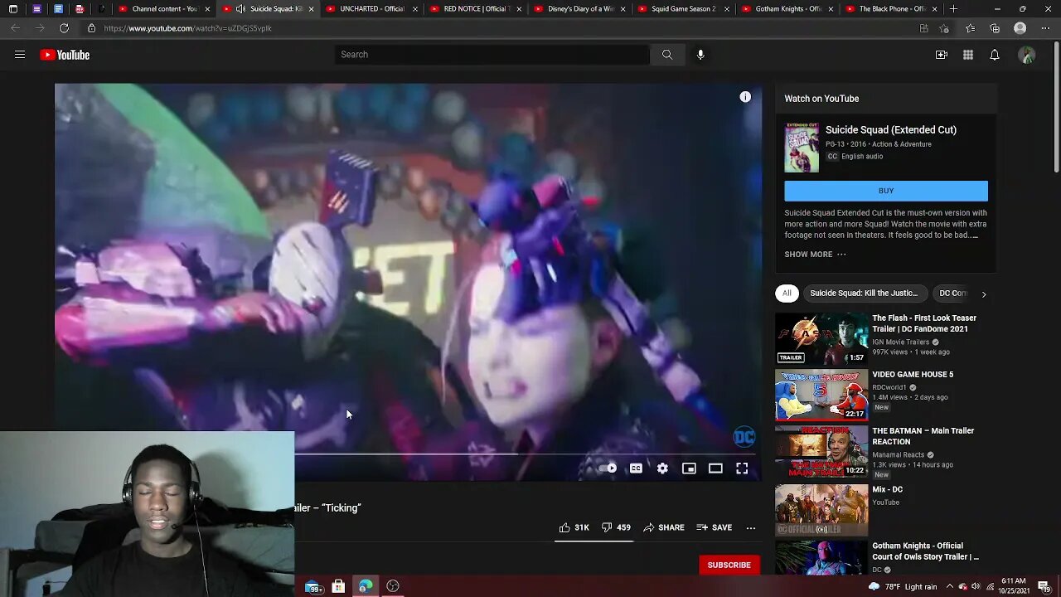Switch to miniplayer mode
The width and height of the screenshot is (1061, 597).
coord(689,468)
